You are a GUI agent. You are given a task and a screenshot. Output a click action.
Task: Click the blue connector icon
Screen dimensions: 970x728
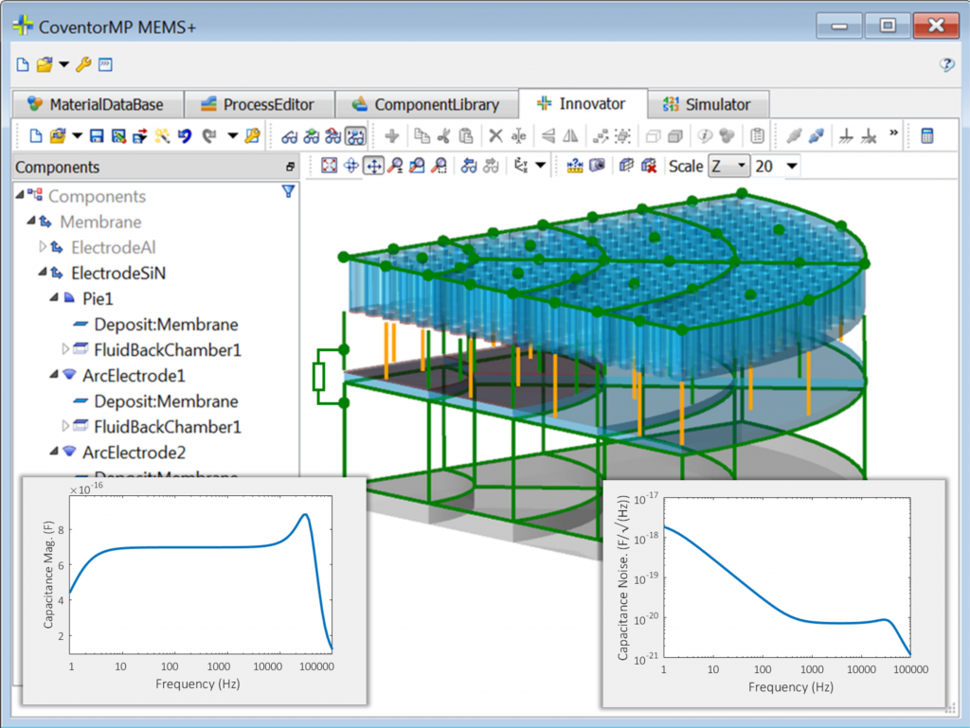pos(816,136)
